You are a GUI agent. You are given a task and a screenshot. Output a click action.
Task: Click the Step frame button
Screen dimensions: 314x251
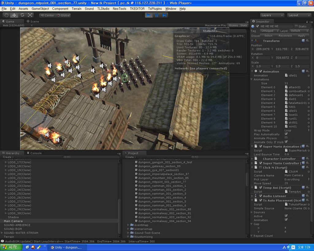[x=164, y=15]
